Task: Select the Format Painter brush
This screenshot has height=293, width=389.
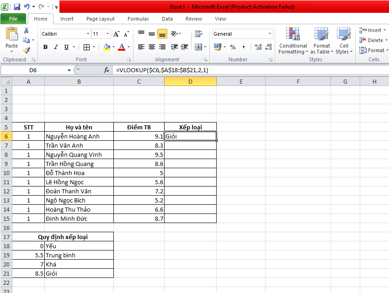Action: point(27,50)
